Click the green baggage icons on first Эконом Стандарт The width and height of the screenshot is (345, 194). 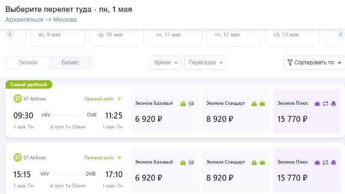pos(259,103)
